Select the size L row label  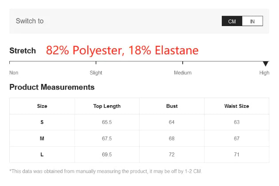(42, 155)
